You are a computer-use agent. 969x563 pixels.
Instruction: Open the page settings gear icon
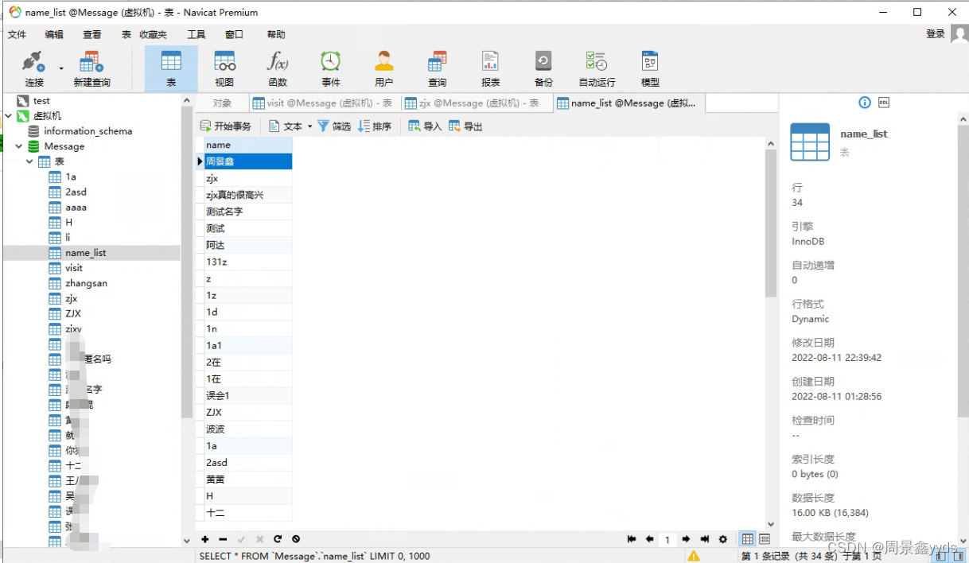722,539
